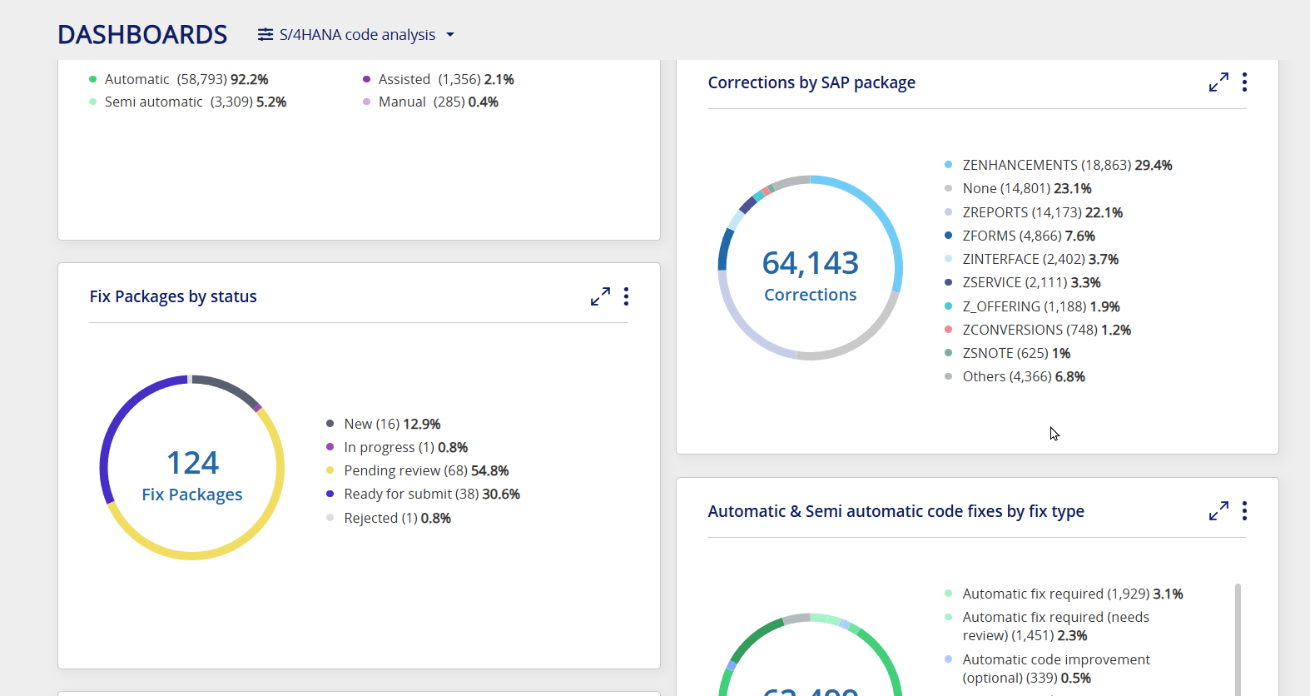Toggle the Pending review legend entry
Viewport: 1310px width, 696px height.
(418, 470)
